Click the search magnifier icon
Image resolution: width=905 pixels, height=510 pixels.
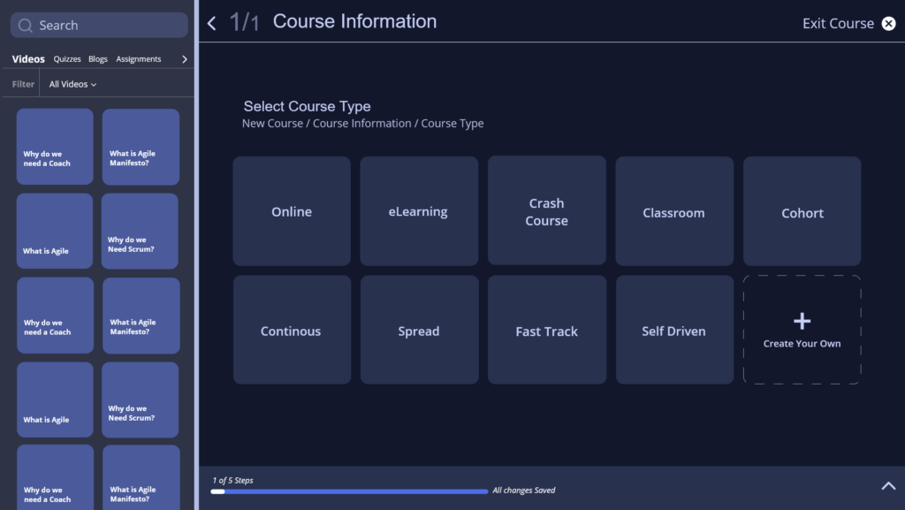click(25, 26)
